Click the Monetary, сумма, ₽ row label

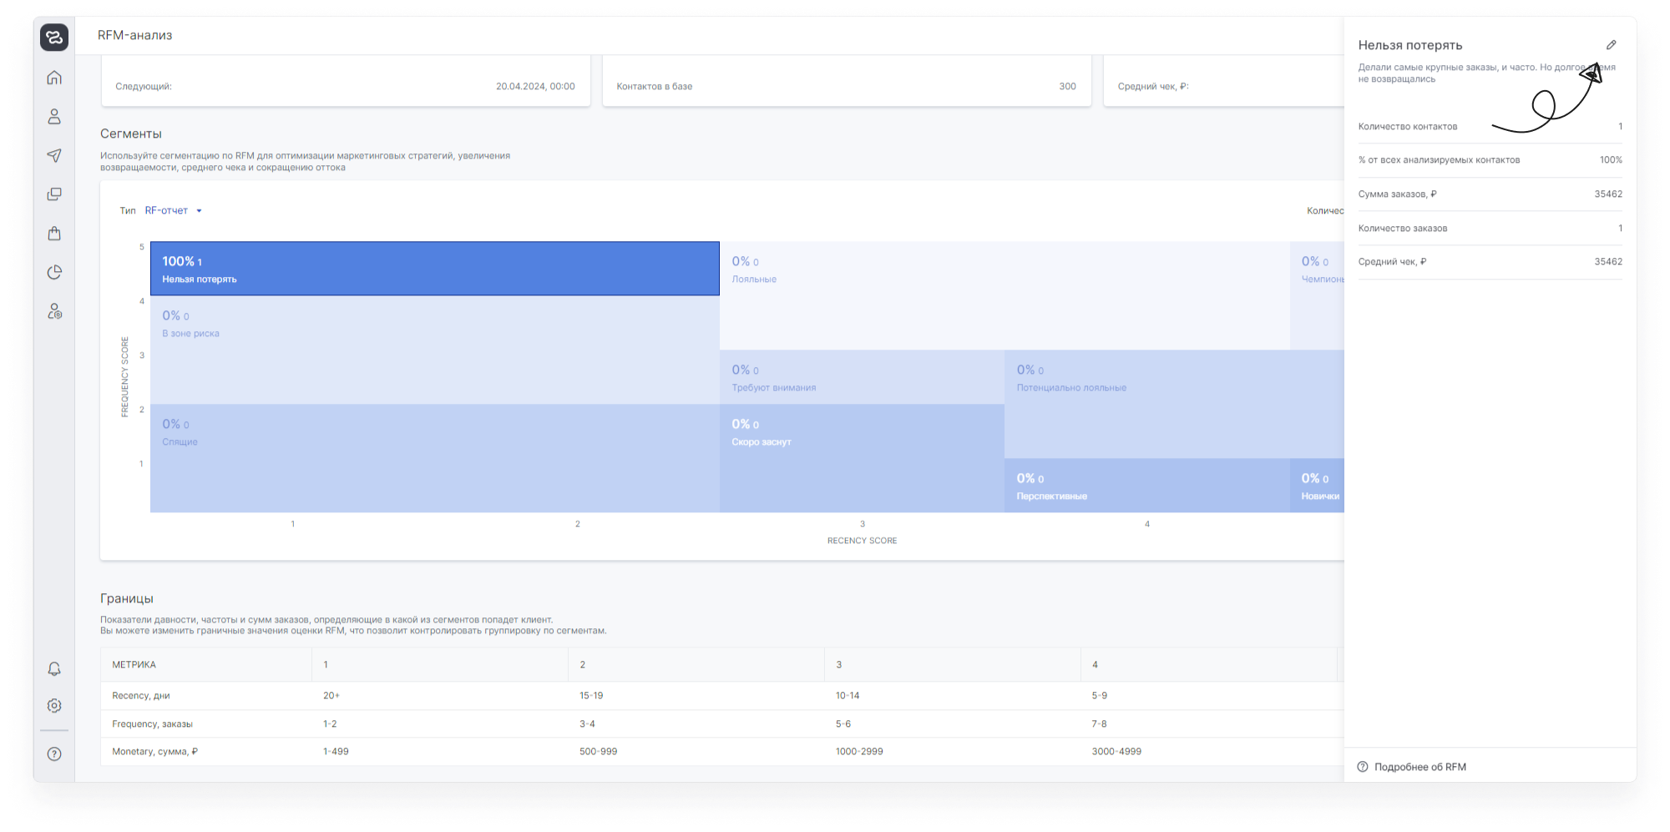coord(154,751)
